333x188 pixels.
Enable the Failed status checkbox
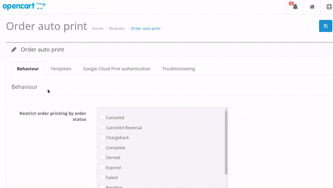click(102, 177)
